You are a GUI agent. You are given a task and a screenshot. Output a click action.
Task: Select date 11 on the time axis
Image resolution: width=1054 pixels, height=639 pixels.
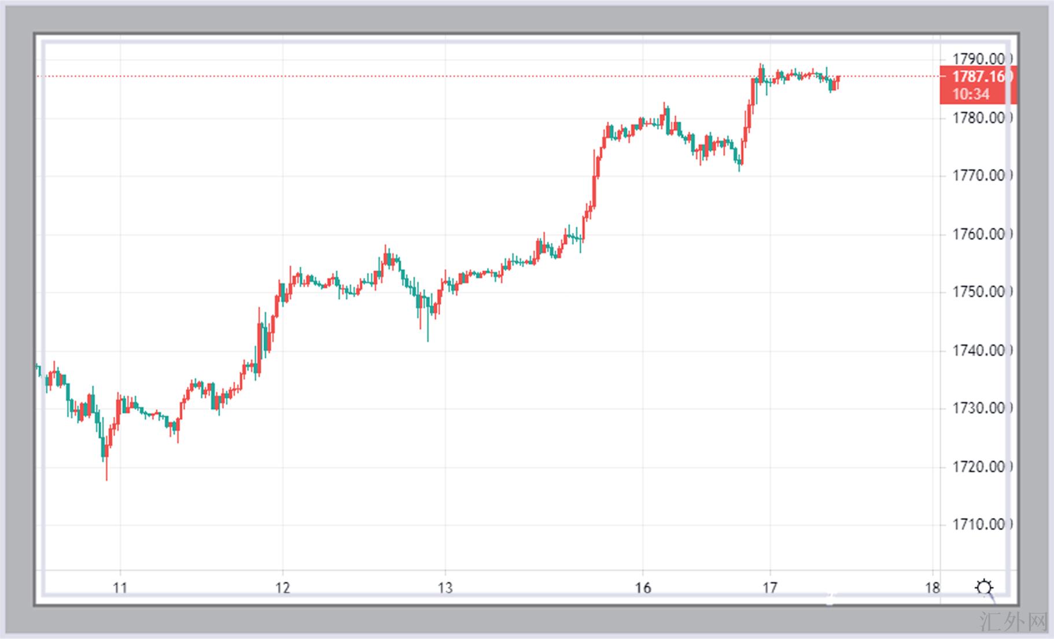[x=120, y=588]
